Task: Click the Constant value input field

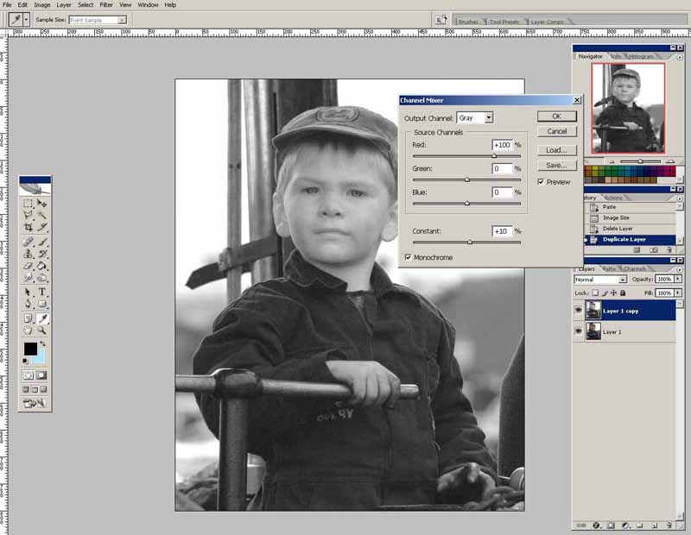Action: [502, 231]
